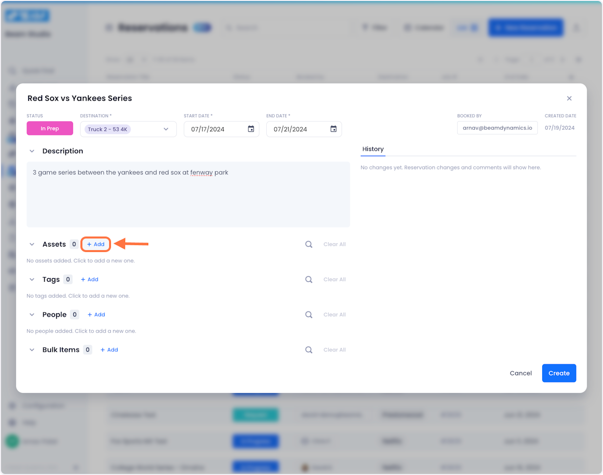Viewport: 603px width, 475px height.
Task: Select the Truck 2 - 53 4K chip
Action: 108,129
